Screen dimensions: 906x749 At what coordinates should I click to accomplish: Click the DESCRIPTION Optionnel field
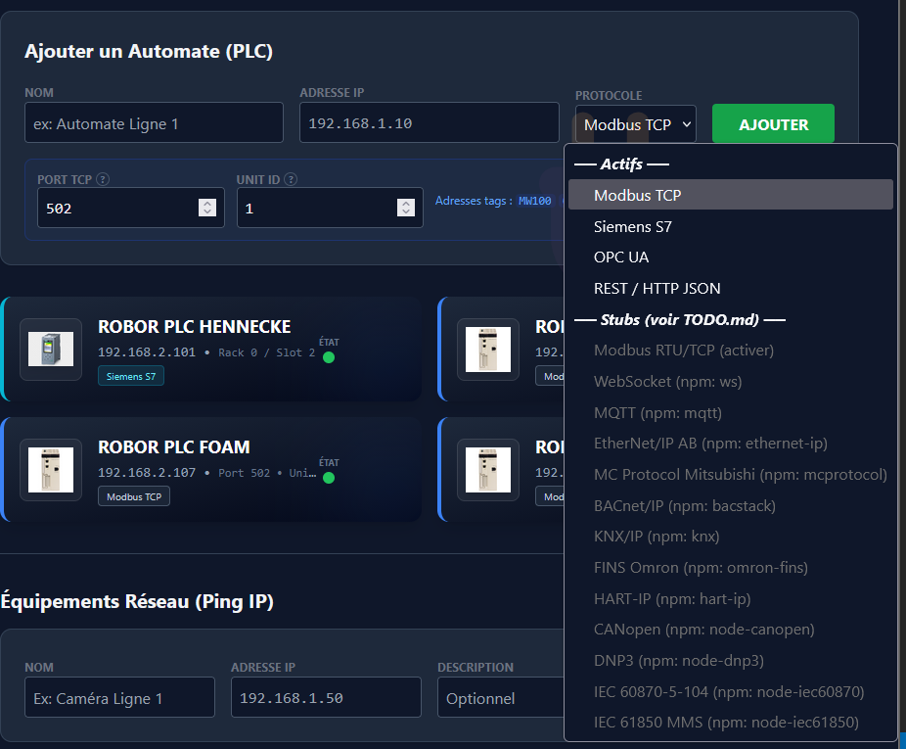point(500,697)
